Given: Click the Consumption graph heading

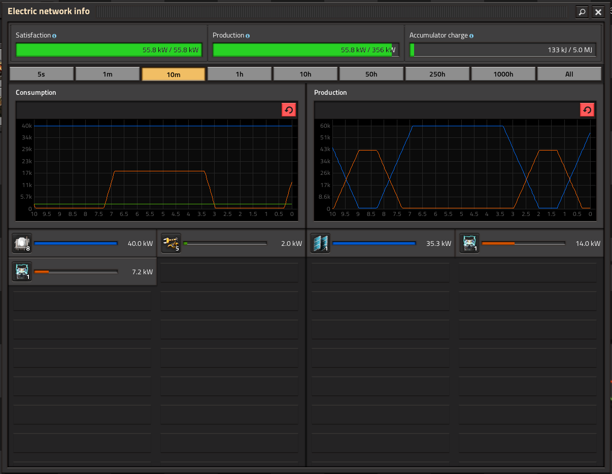Looking at the screenshot, I should [36, 93].
